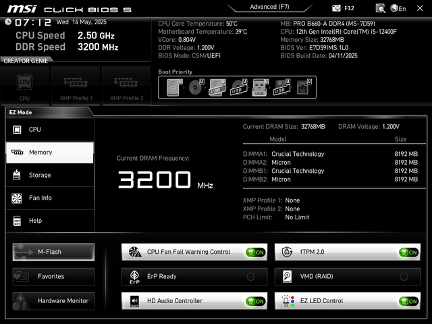Click the 07:12 time display

[x=33, y=22]
